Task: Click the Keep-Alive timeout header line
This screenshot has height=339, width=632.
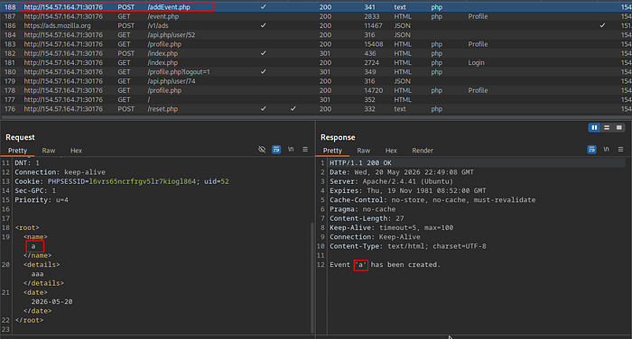Action: tap(391, 228)
